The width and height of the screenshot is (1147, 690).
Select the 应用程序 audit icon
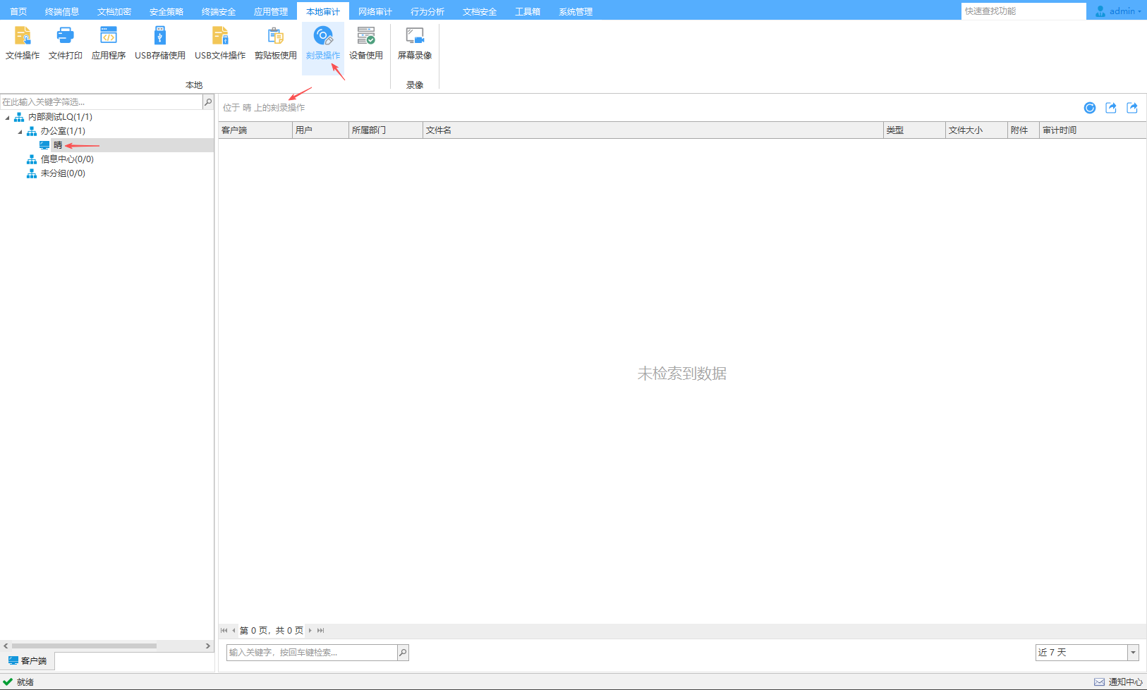coord(109,42)
